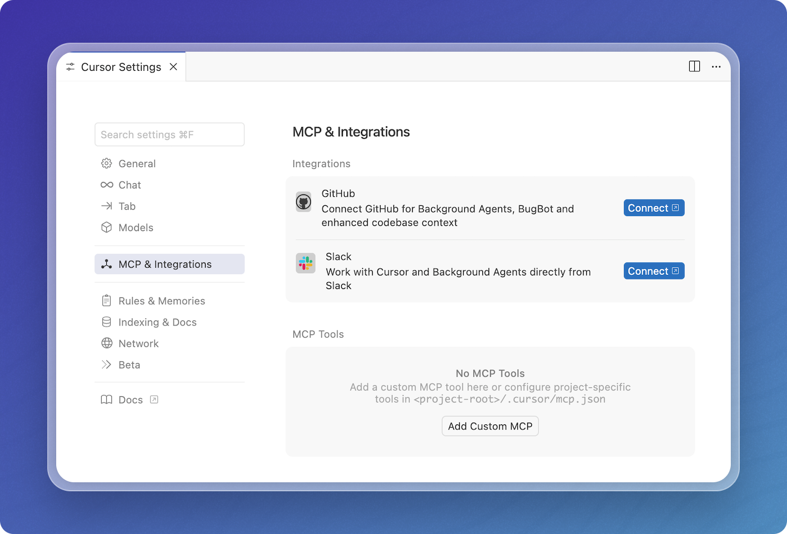Connect the GitHub integration

point(653,208)
